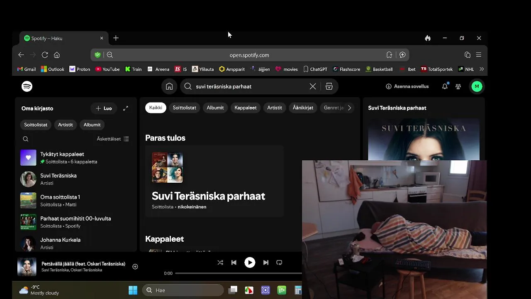The image size is (531, 299).
Task: Open browser home page
Action: click(57, 55)
